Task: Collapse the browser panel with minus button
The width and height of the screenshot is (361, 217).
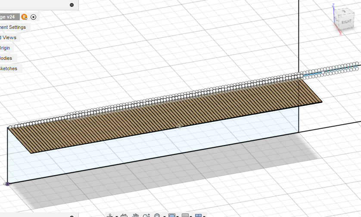Action: point(72,5)
